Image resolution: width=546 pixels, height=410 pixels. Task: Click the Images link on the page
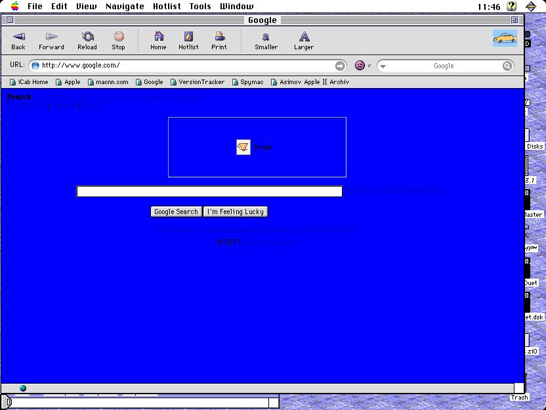[x=44, y=97]
